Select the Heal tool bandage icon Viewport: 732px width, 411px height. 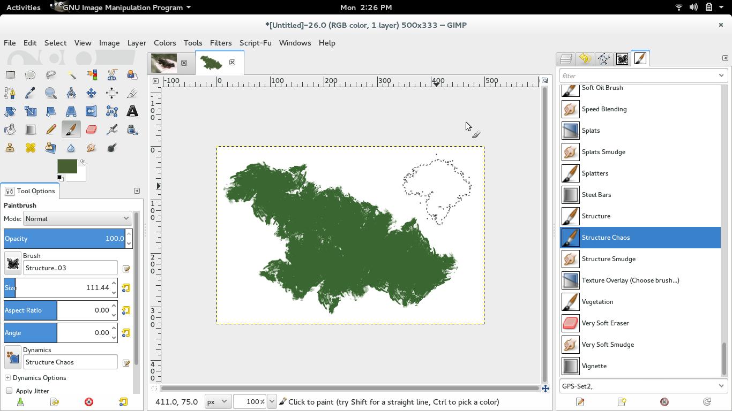pyautogui.click(x=31, y=148)
